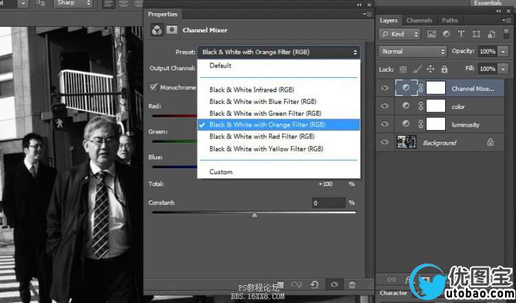The image size is (516, 303).
Task: Lock image pixels brush icon
Action: tap(417, 69)
